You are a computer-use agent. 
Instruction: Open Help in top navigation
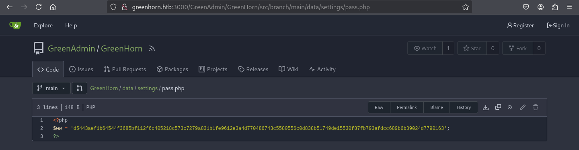click(71, 25)
